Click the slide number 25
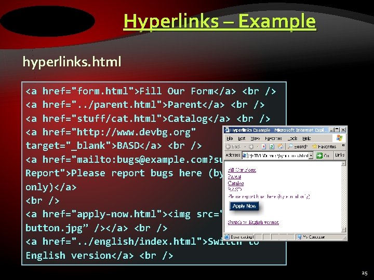374x280 pixels. pyautogui.click(x=365, y=273)
